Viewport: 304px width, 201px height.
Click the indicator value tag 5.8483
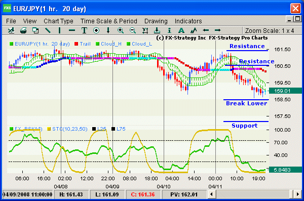(285, 170)
